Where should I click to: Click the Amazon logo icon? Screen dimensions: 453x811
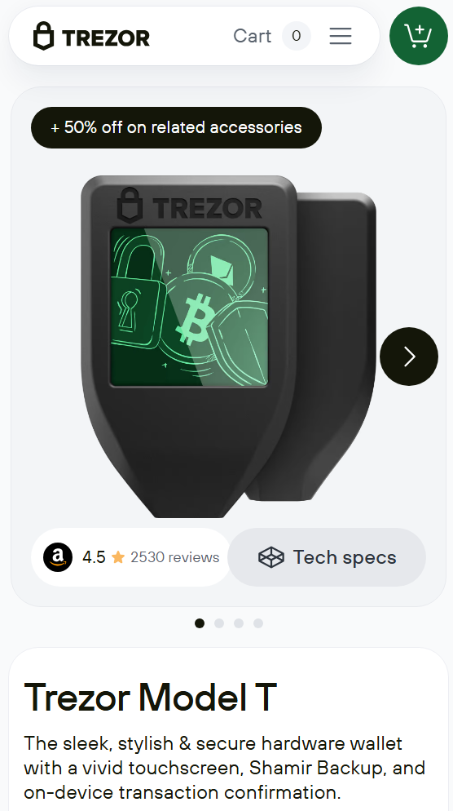58,557
